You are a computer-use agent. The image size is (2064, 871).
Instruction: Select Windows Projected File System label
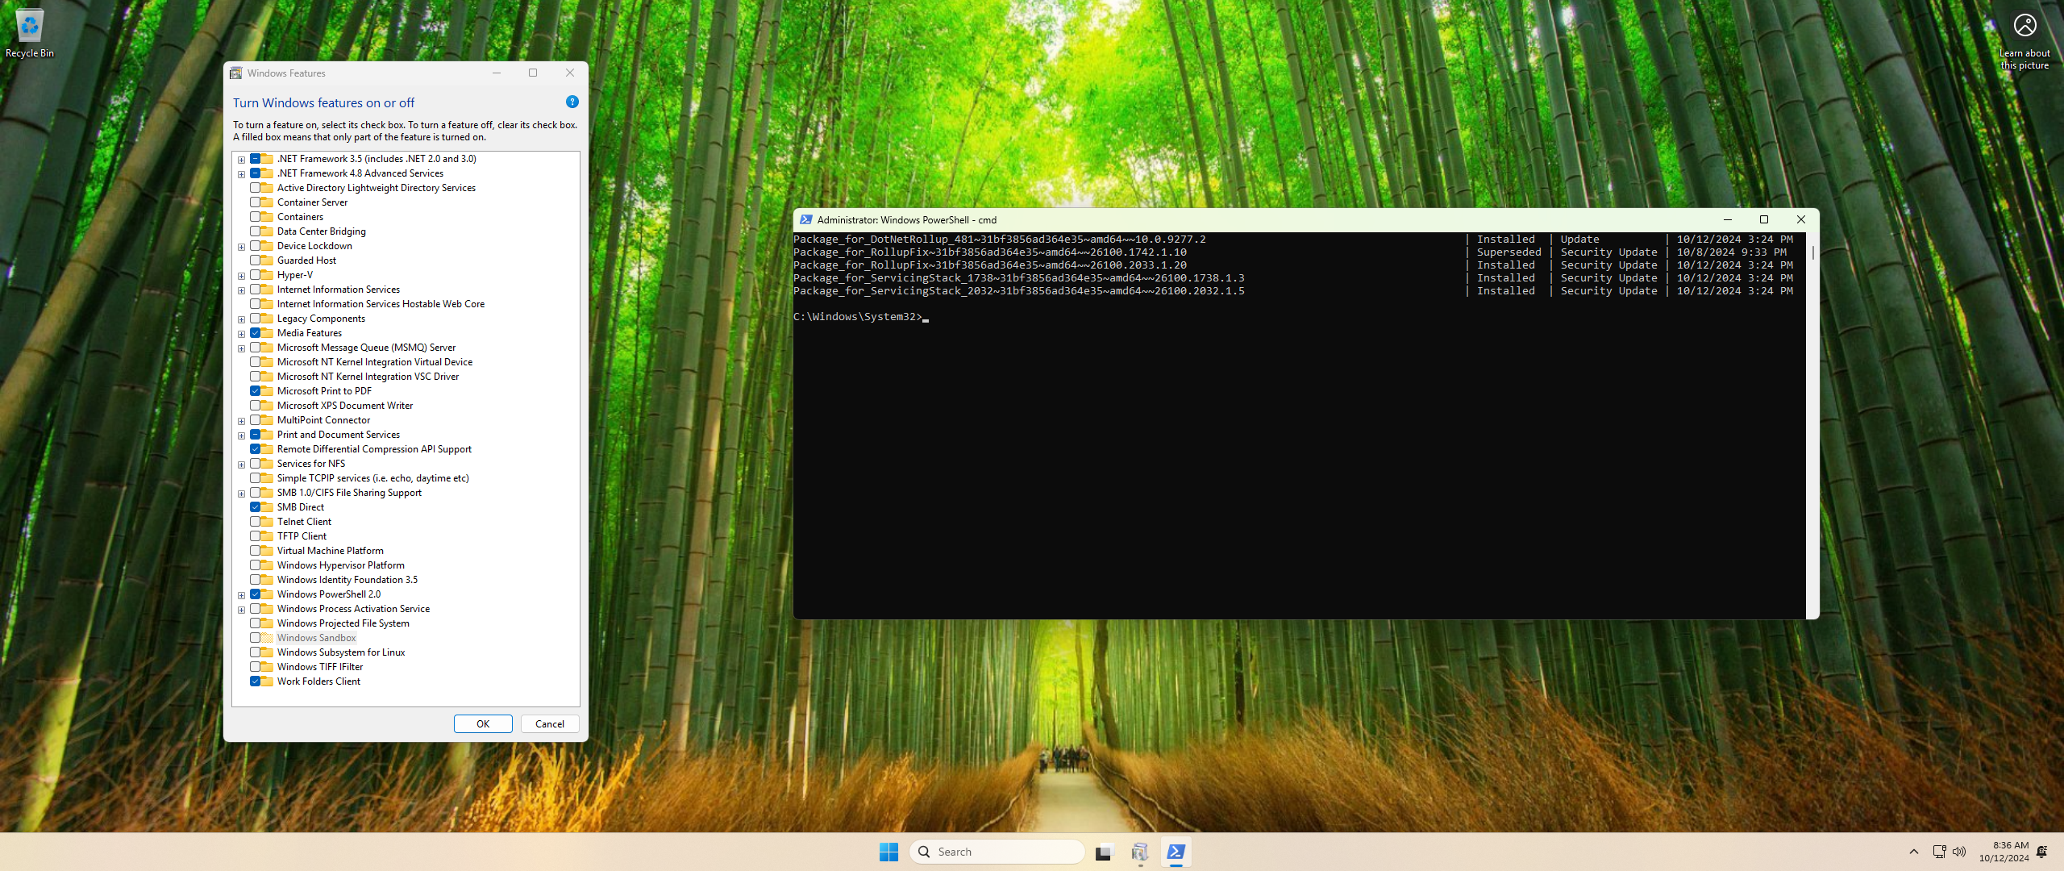click(x=343, y=623)
